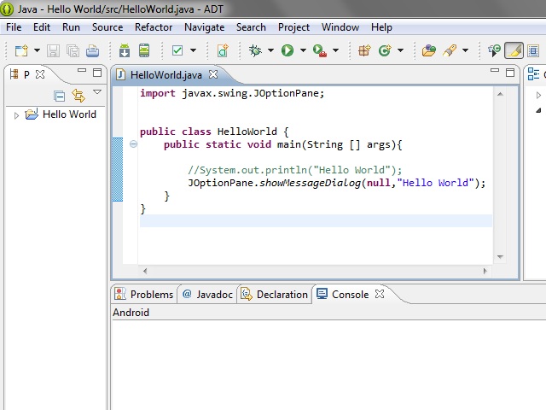Open Android Virtual Device Manager
The width and height of the screenshot is (546, 410).
coord(144,51)
